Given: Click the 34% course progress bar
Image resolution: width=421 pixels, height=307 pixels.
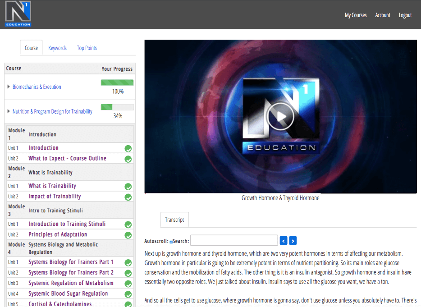Looking at the screenshot, I should tap(117, 107).
